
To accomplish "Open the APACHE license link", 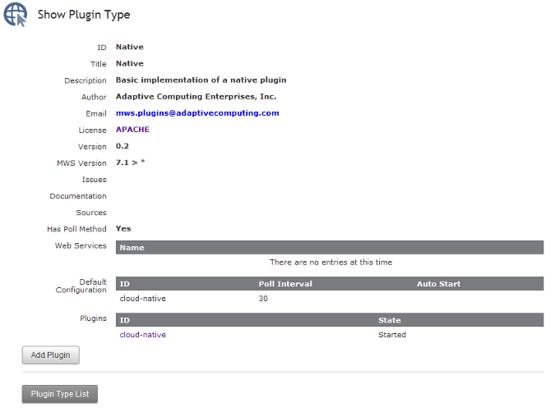I will tap(132, 130).
